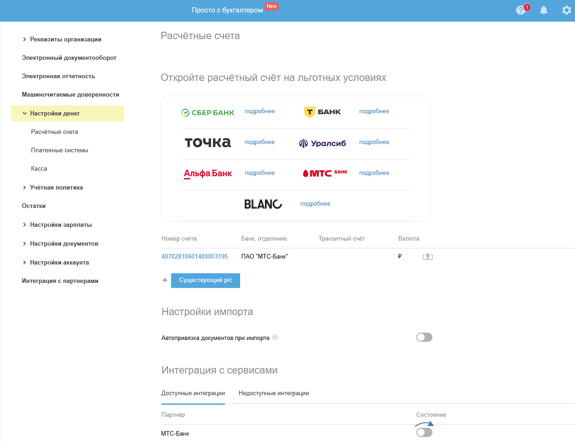The width and height of the screenshot is (575, 443).
Task: Click the Просто с бухгалтером header link
Action: (227, 10)
